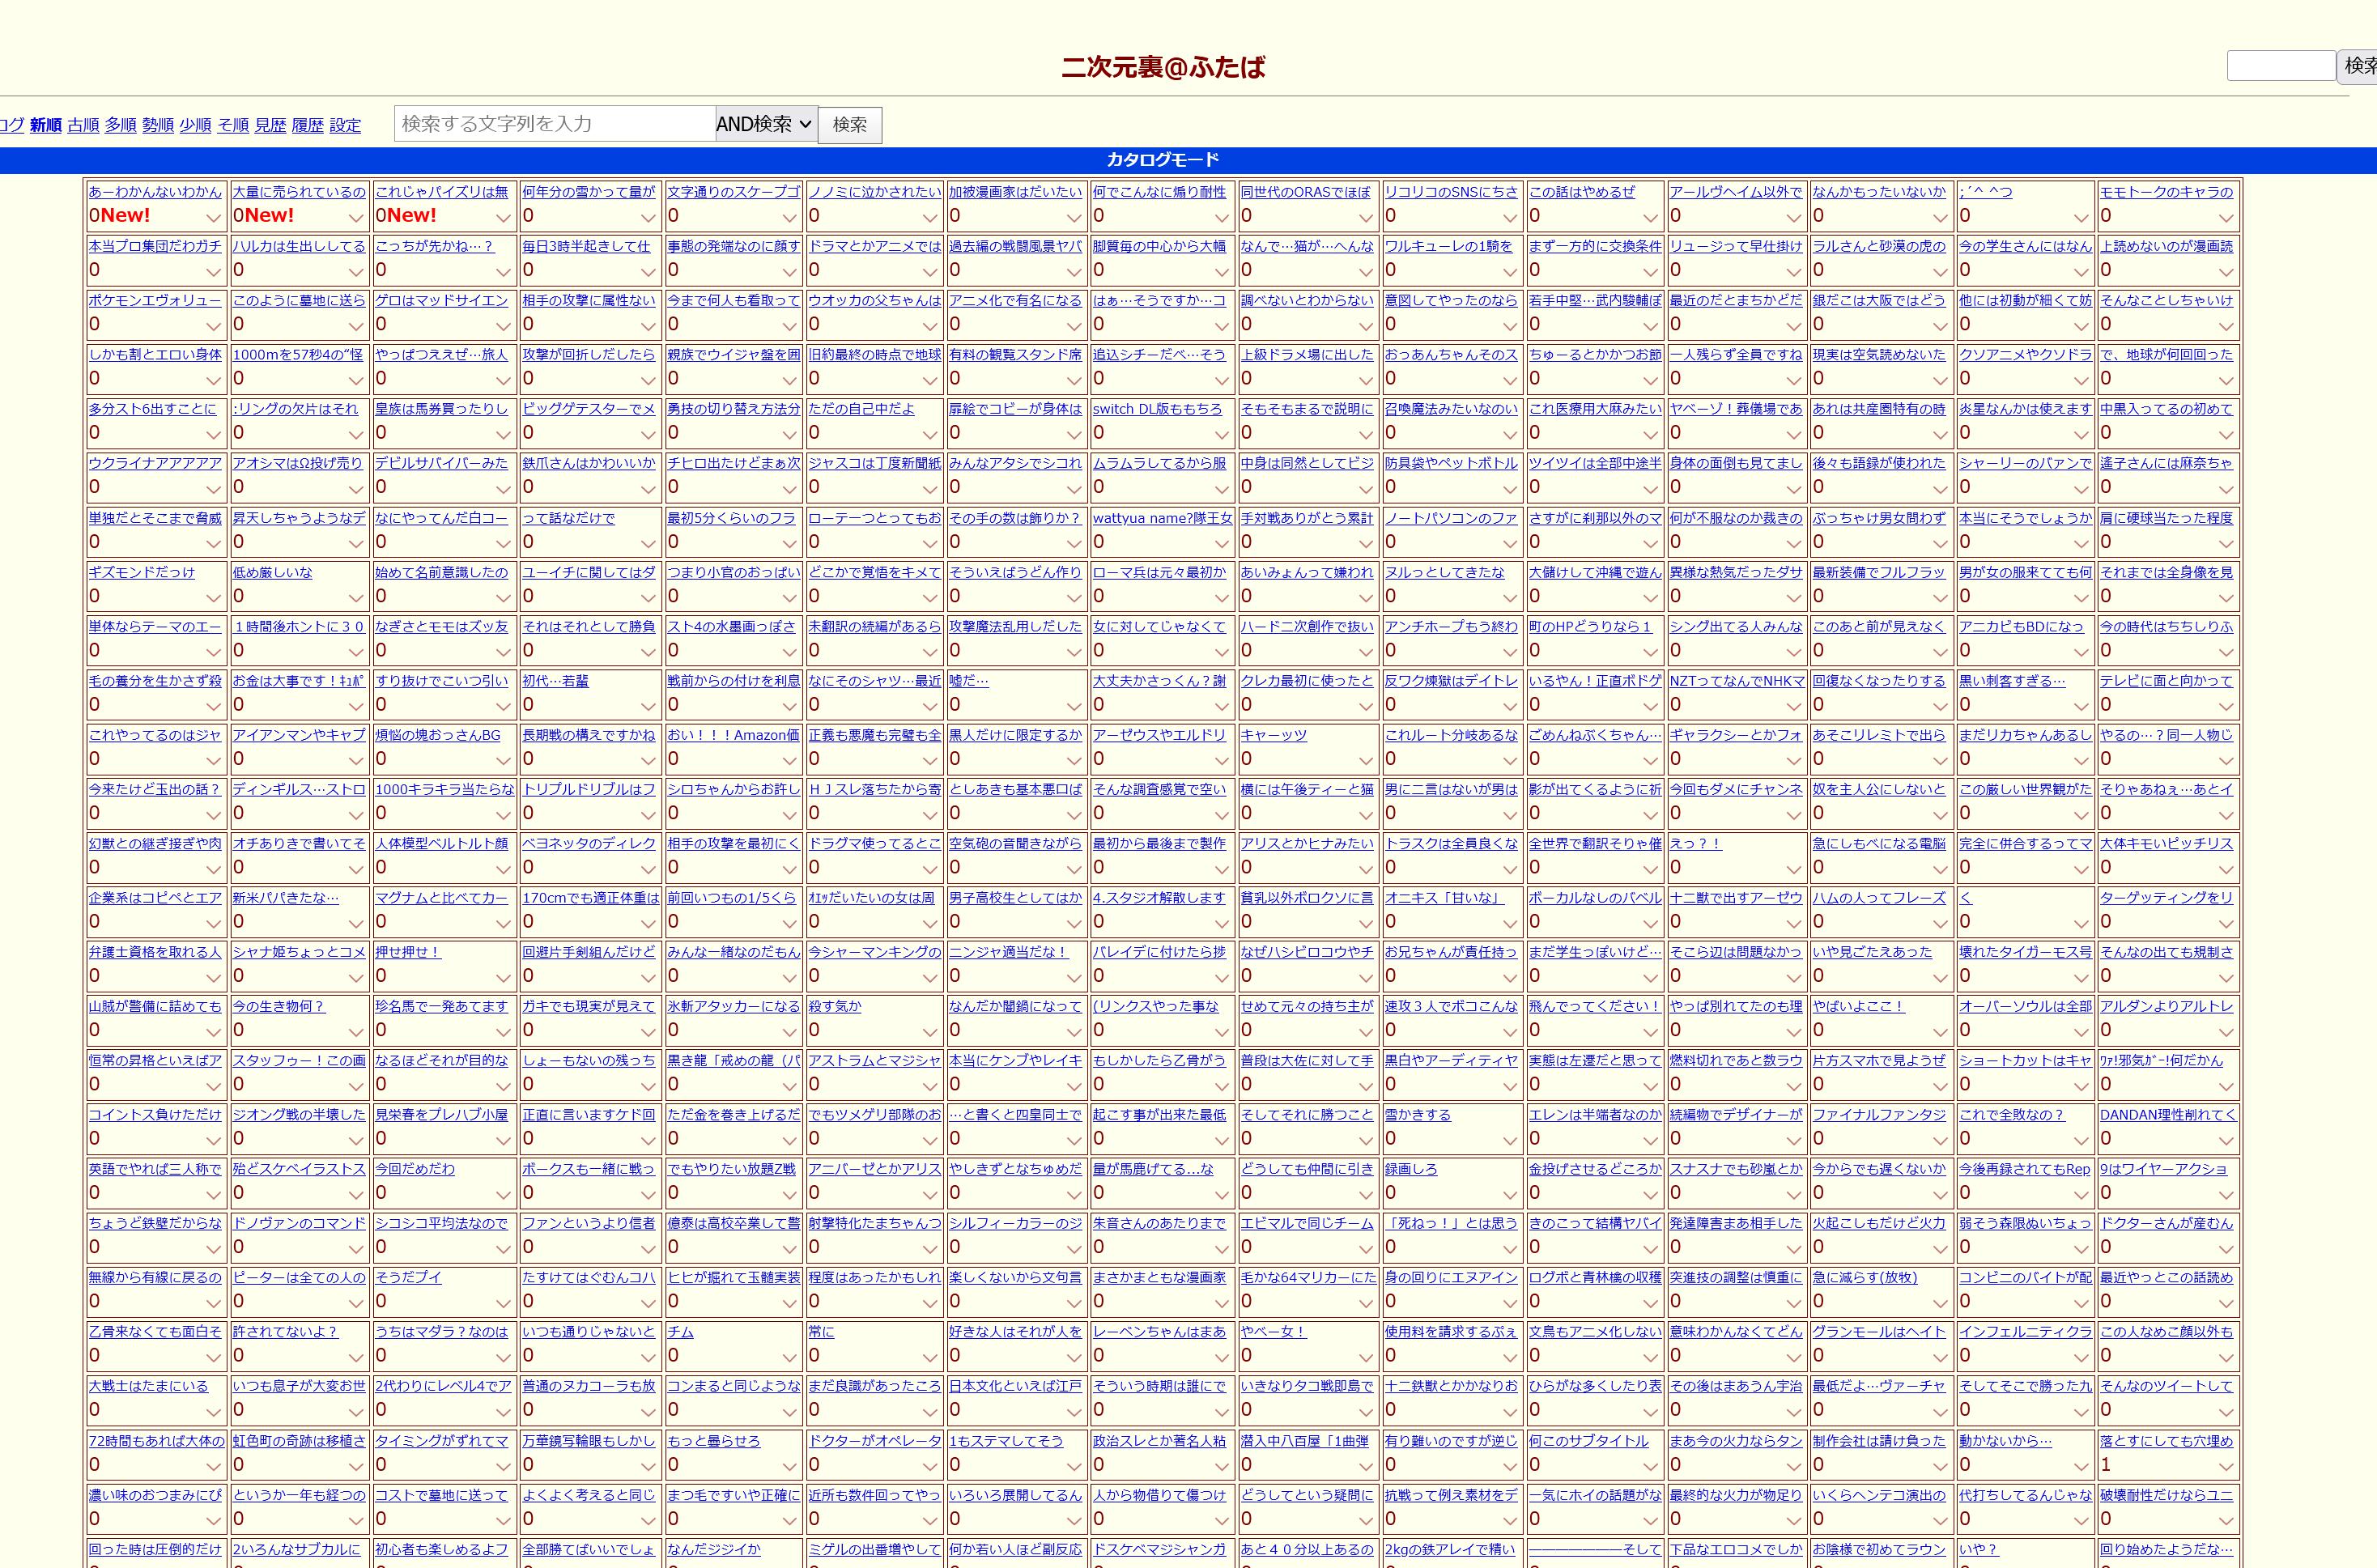The height and width of the screenshot is (1568, 2377).
Task: Expand chevron under キャーッツ thread
Action: (1365, 760)
